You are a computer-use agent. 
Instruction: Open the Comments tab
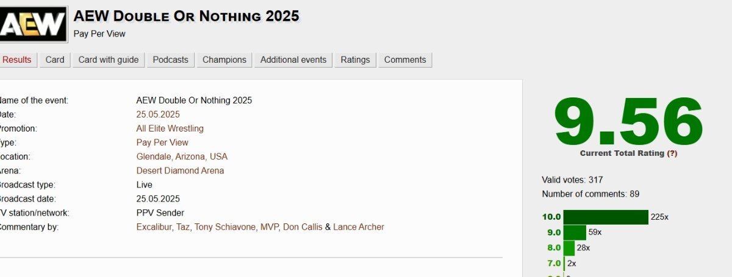tap(405, 60)
